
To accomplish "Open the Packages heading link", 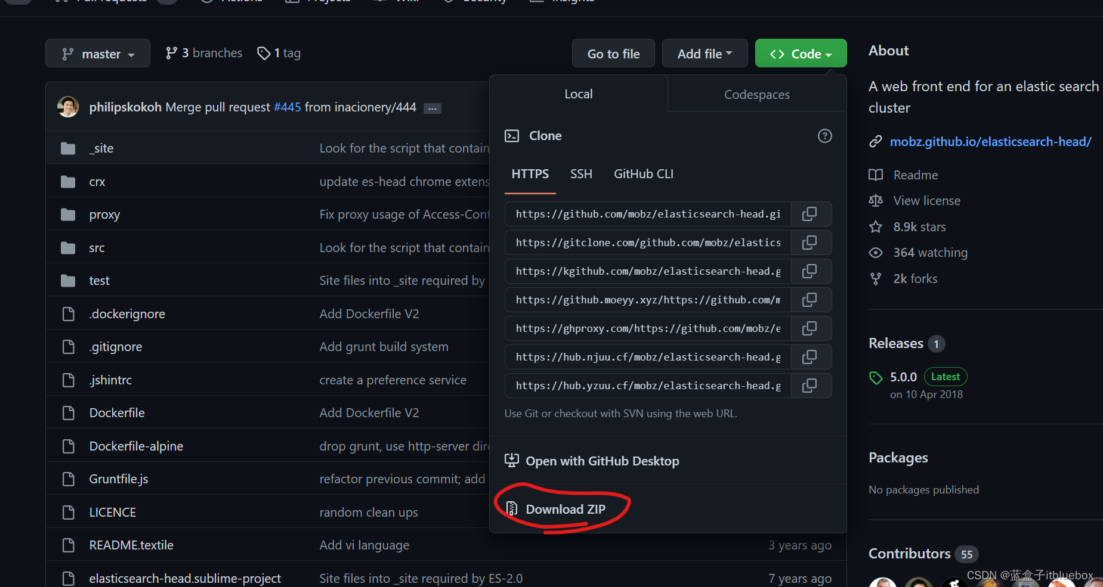I will 898,458.
